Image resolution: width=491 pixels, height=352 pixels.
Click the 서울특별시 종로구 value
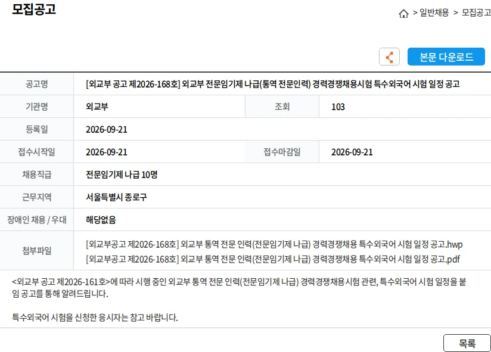[x=116, y=197]
